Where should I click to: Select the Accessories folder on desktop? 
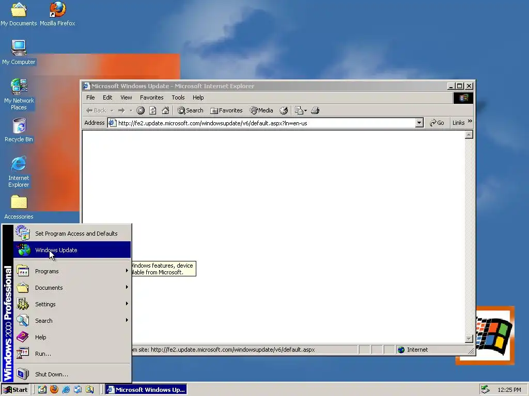(x=19, y=208)
